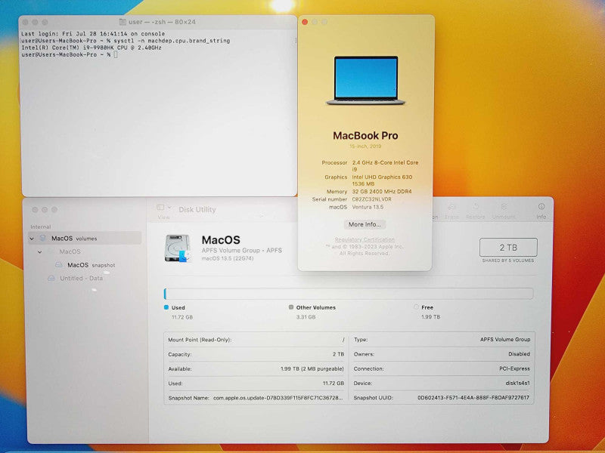
Task: Click the 3.31 GB Other Volumes value
Action: click(x=306, y=317)
